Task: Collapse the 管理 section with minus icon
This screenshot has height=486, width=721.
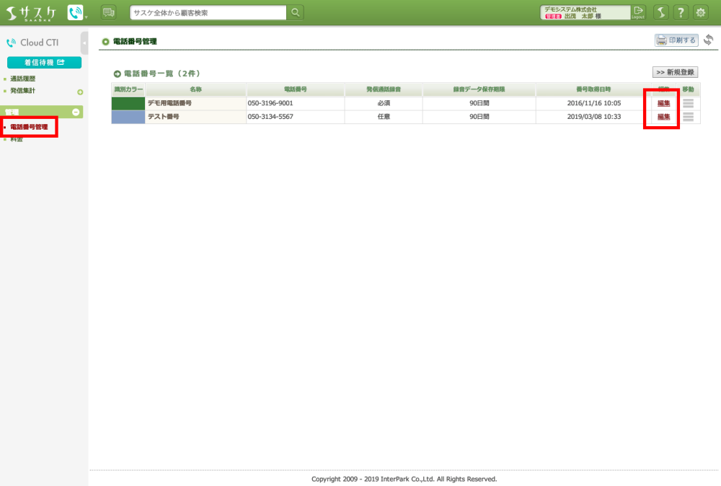Action: tap(76, 112)
